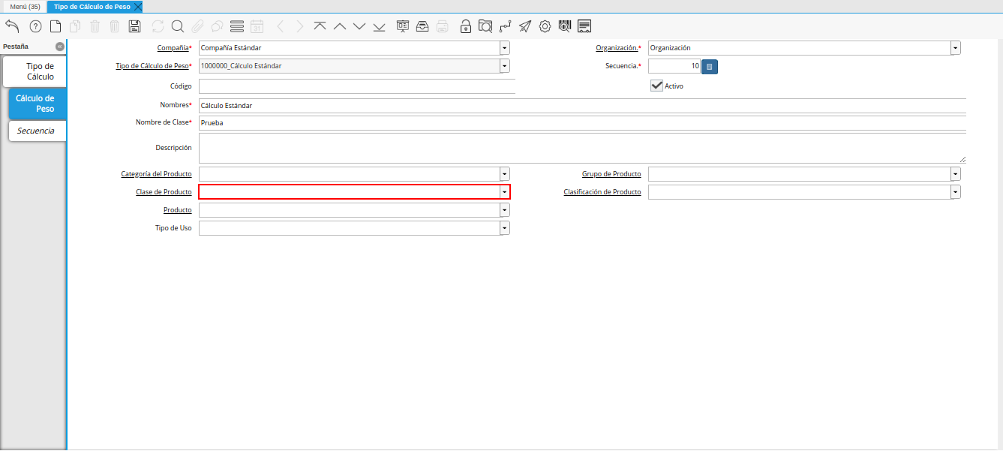Uncheck the Activo checkbox
This screenshot has height=451, width=1003.
[x=656, y=86]
